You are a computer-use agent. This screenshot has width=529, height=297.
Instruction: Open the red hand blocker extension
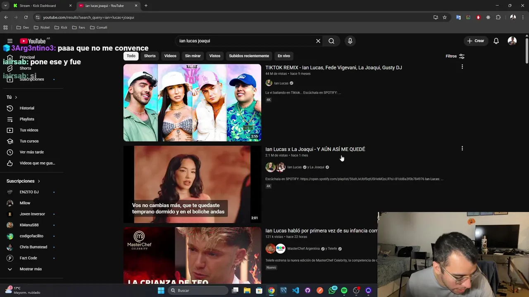(478, 17)
